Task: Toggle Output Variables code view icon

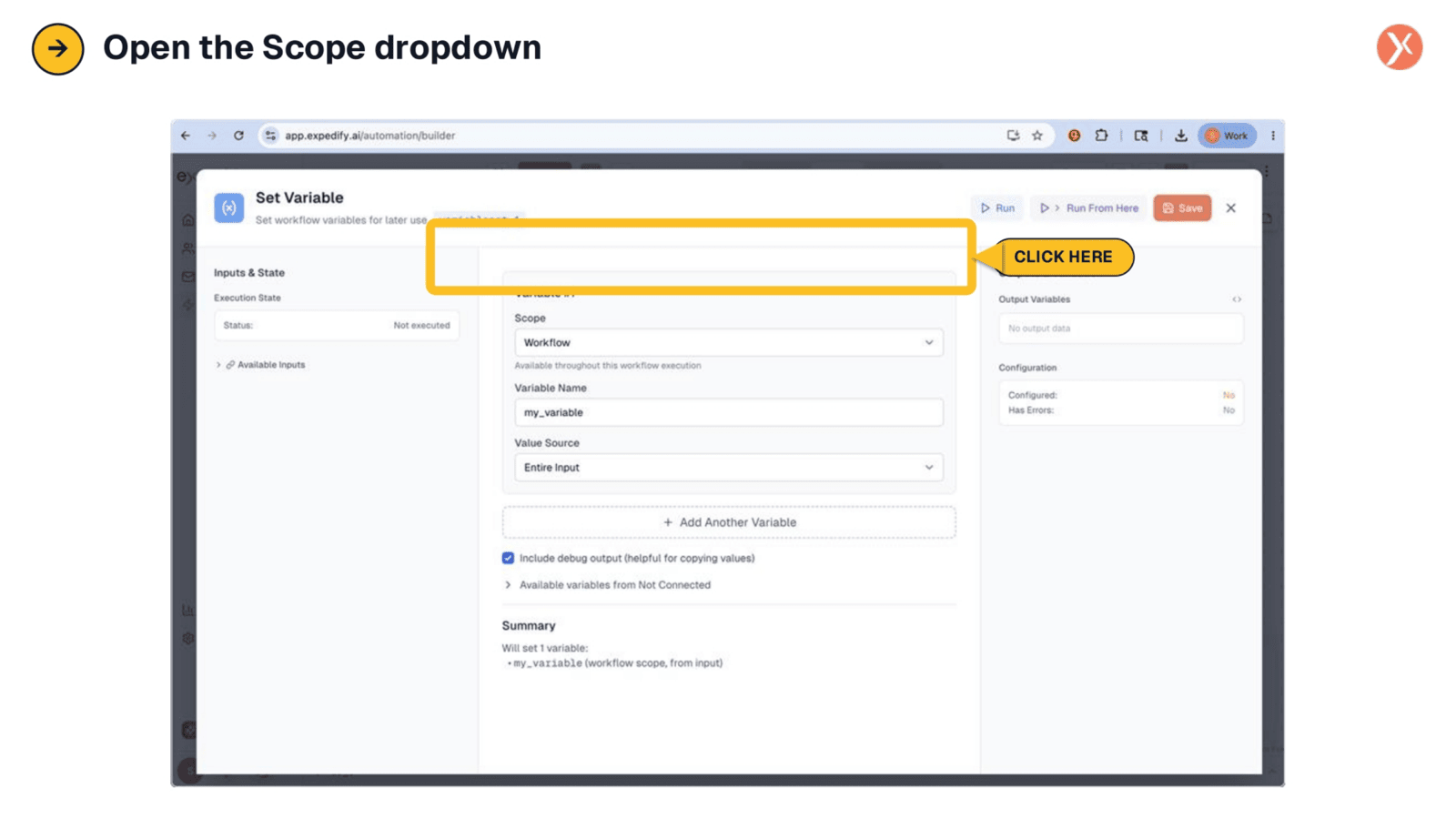Action: [1237, 299]
